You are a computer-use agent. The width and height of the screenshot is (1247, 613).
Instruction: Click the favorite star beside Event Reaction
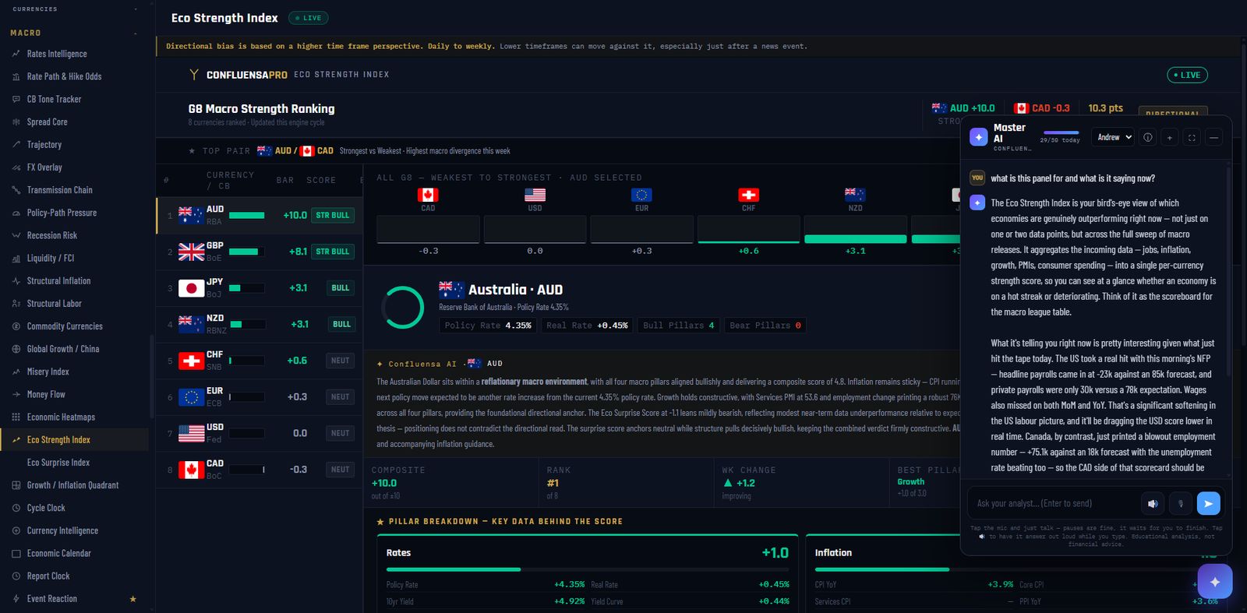132,598
